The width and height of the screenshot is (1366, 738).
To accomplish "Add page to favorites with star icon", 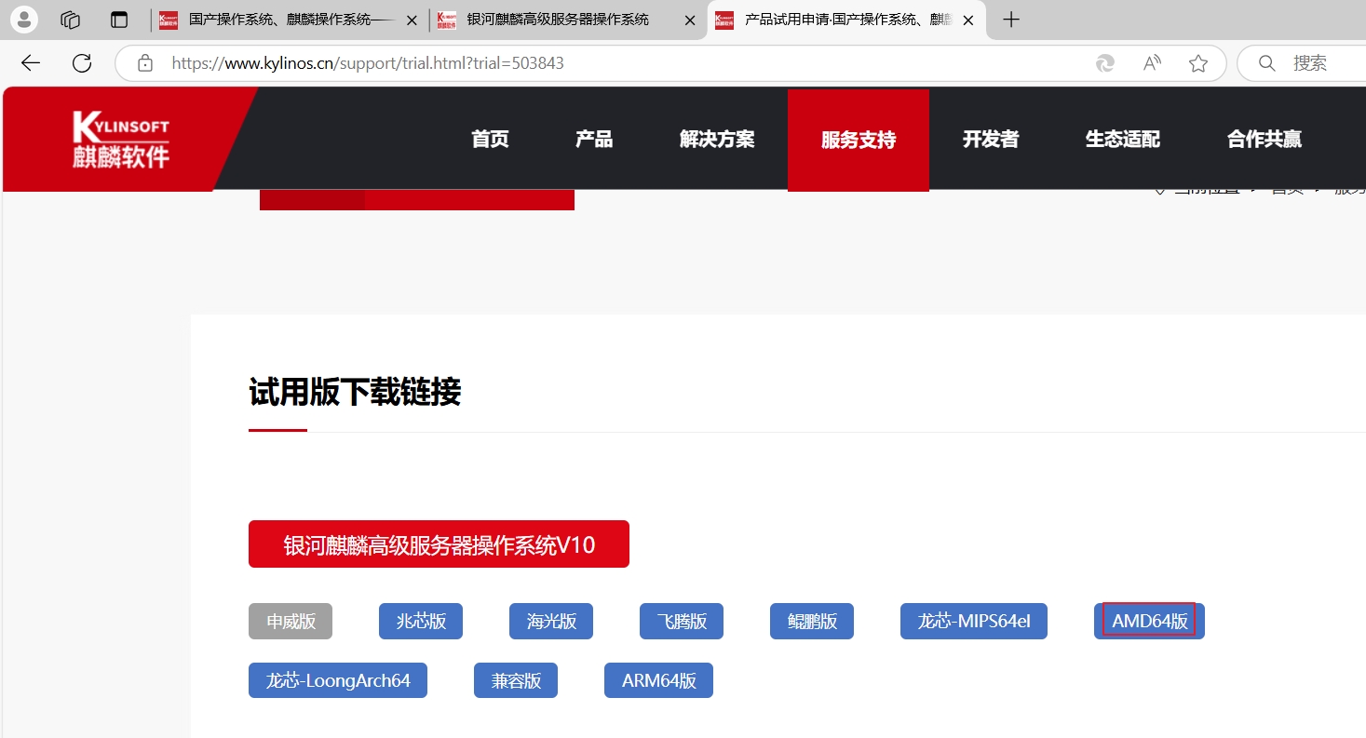I will coord(1198,63).
